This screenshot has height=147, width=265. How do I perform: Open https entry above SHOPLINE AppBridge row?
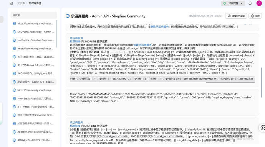(x=33, y=23)
